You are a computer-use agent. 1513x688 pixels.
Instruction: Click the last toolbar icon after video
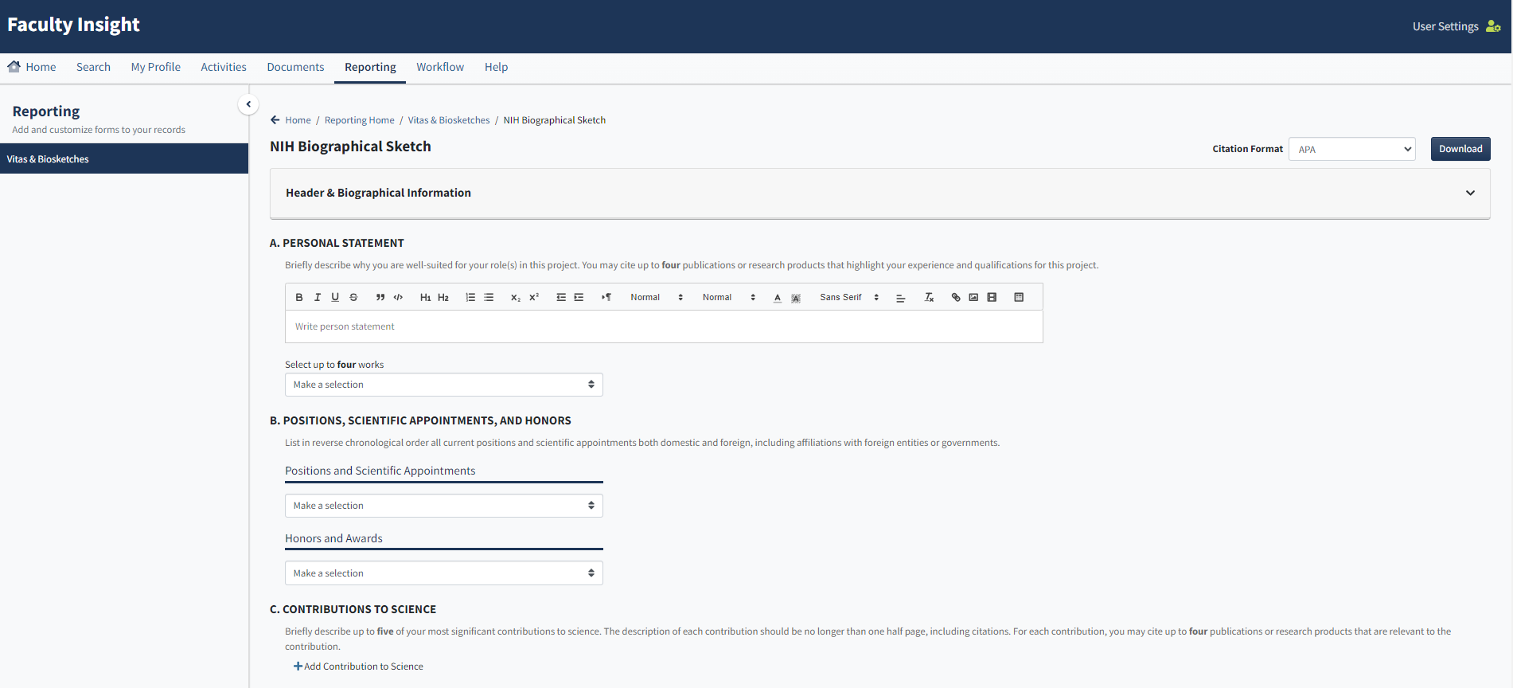coord(1019,297)
